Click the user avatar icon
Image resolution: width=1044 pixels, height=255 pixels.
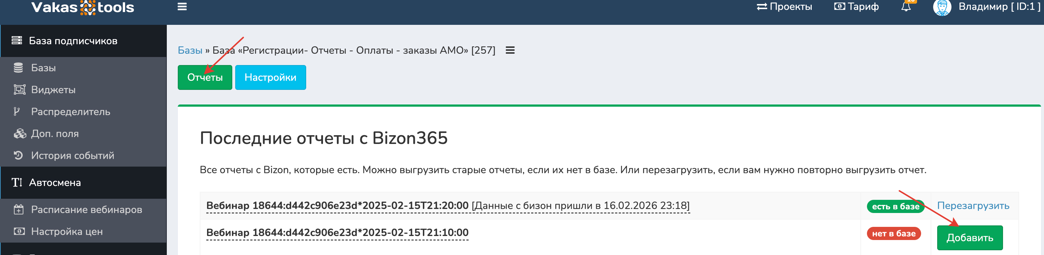[x=942, y=7]
